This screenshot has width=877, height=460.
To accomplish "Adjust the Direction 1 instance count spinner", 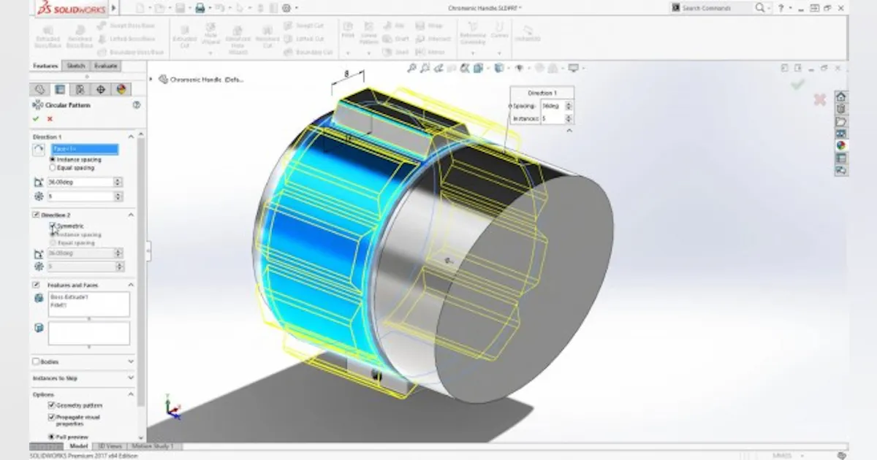I will [x=118, y=196].
